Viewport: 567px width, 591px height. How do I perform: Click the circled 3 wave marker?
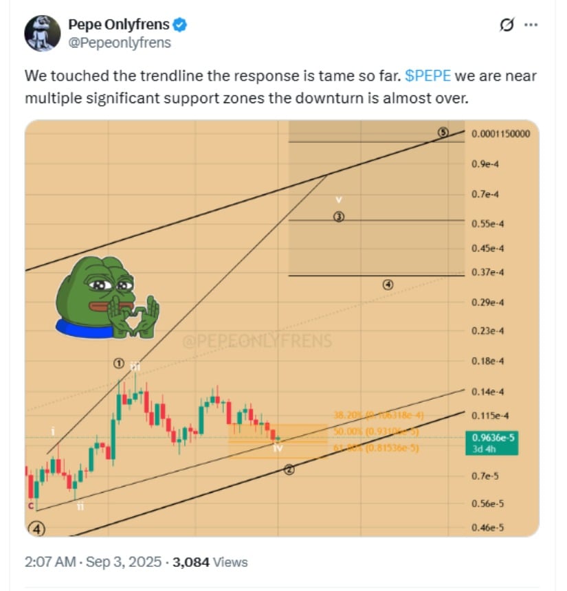pyautogui.click(x=339, y=216)
